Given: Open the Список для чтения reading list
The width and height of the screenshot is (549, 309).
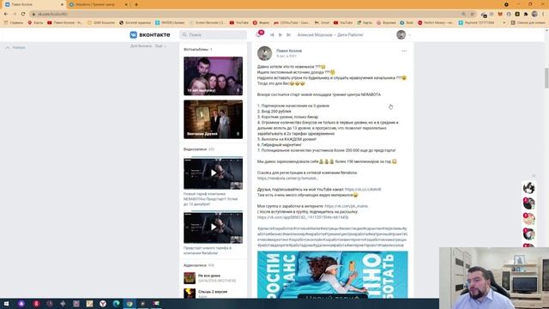Looking at the screenshot, I should [x=528, y=22].
